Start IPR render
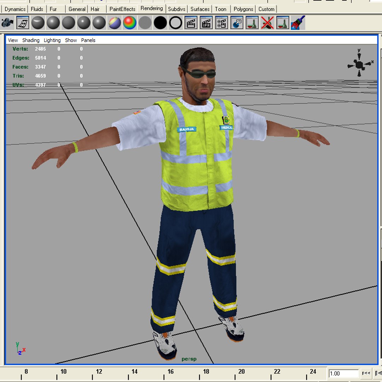Screen dimensions: 382x382 pos(206,23)
